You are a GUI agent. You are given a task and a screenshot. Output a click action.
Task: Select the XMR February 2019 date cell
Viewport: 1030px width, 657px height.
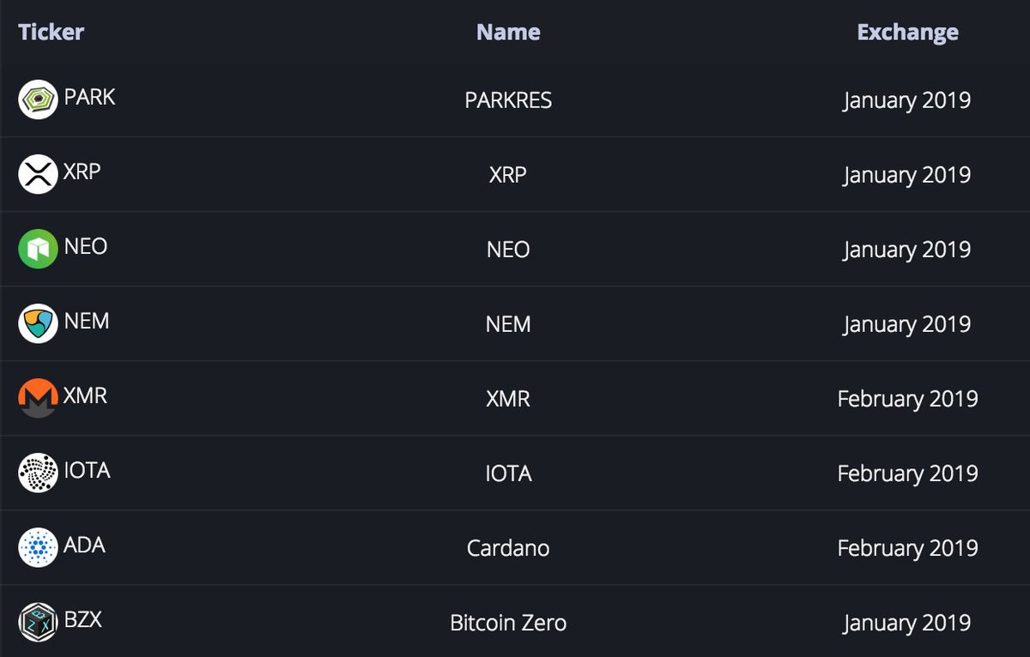[907, 399]
